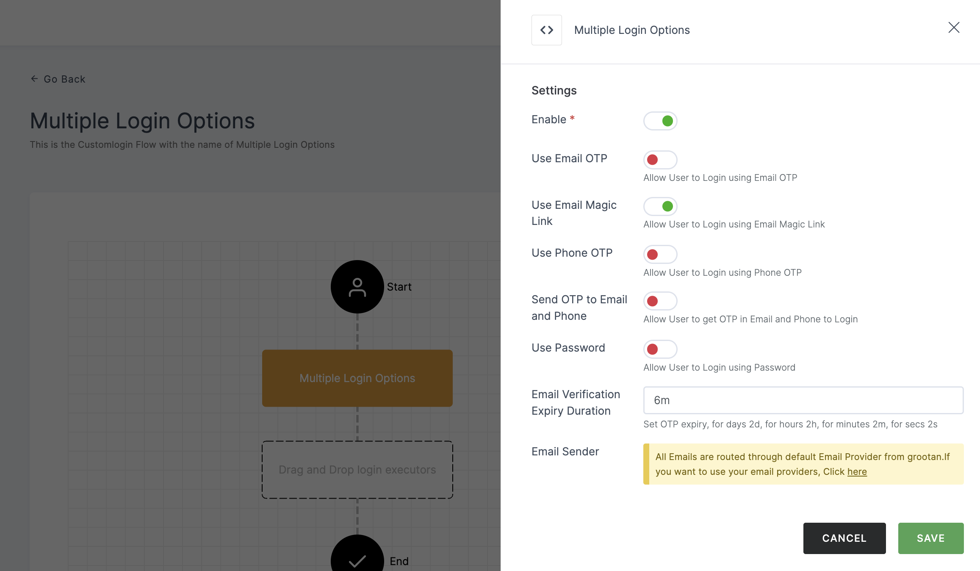This screenshot has width=980, height=571.
Task: Click the panel title 'Multiple Login Options'
Action: click(x=632, y=30)
